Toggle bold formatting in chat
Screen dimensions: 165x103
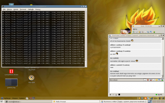(x=110, y=94)
